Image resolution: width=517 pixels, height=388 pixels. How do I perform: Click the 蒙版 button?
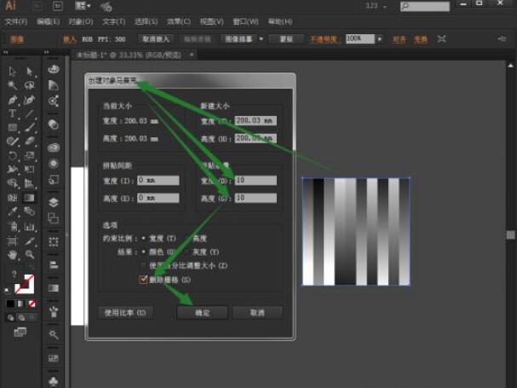coord(286,39)
